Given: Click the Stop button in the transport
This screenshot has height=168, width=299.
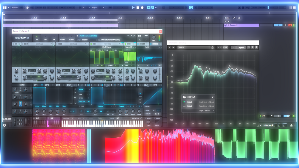Looking at the screenshot, I should coord(138,8).
